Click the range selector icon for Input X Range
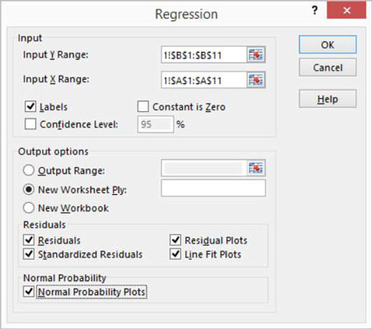This screenshot has width=372, height=329. (x=256, y=80)
